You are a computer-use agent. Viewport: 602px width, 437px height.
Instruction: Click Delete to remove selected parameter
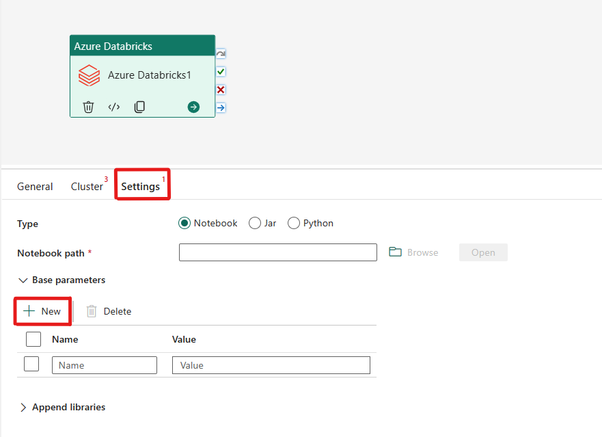click(108, 310)
